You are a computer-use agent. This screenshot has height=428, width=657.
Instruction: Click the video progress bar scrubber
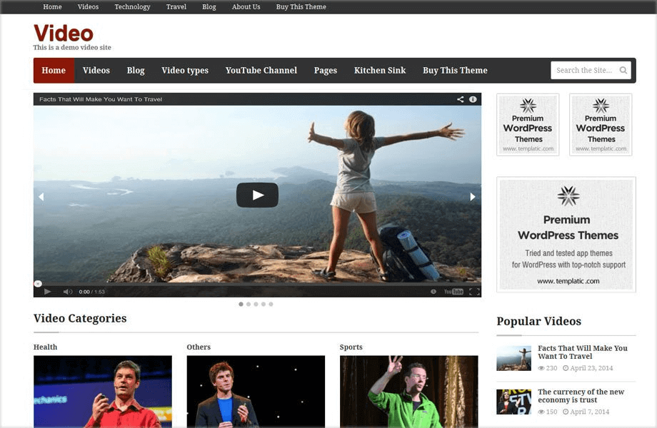pos(38,284)
